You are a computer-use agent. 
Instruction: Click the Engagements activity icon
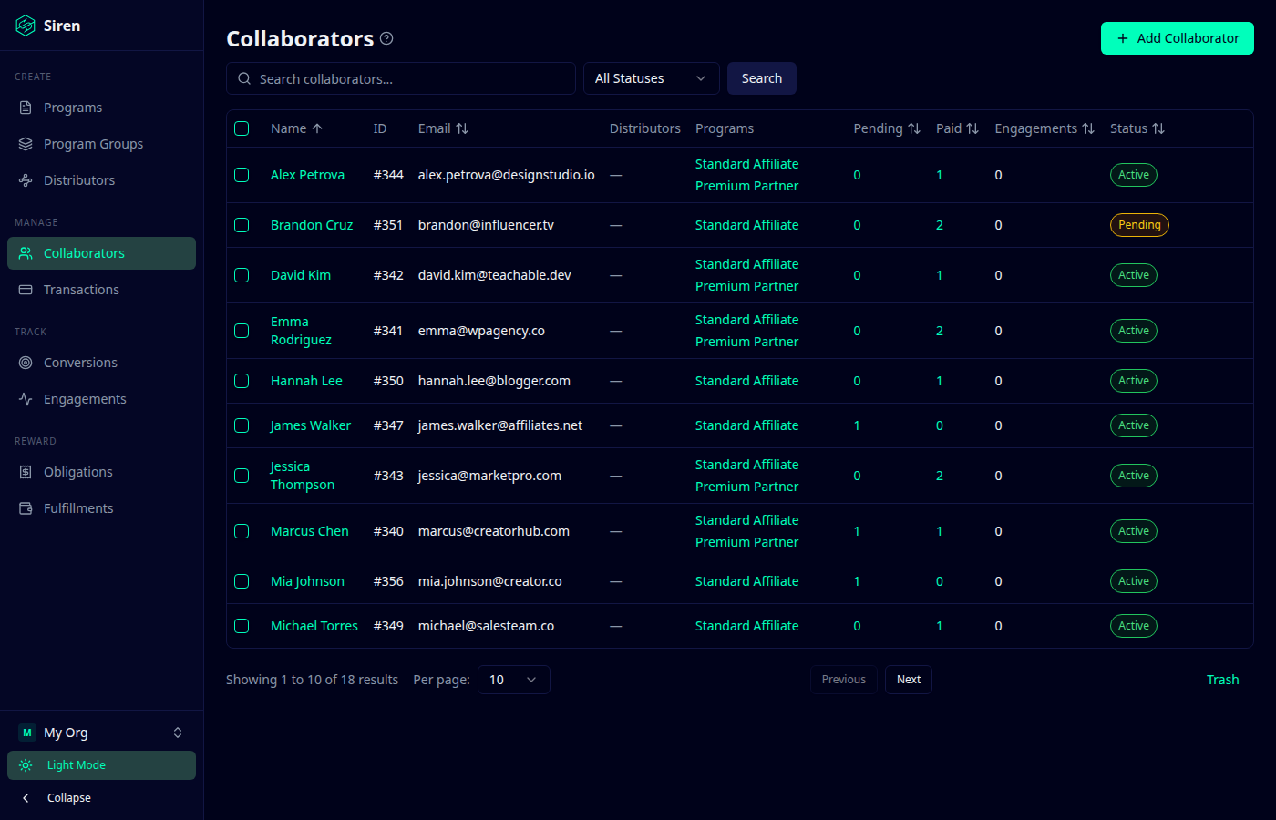[x=26, y=399]
